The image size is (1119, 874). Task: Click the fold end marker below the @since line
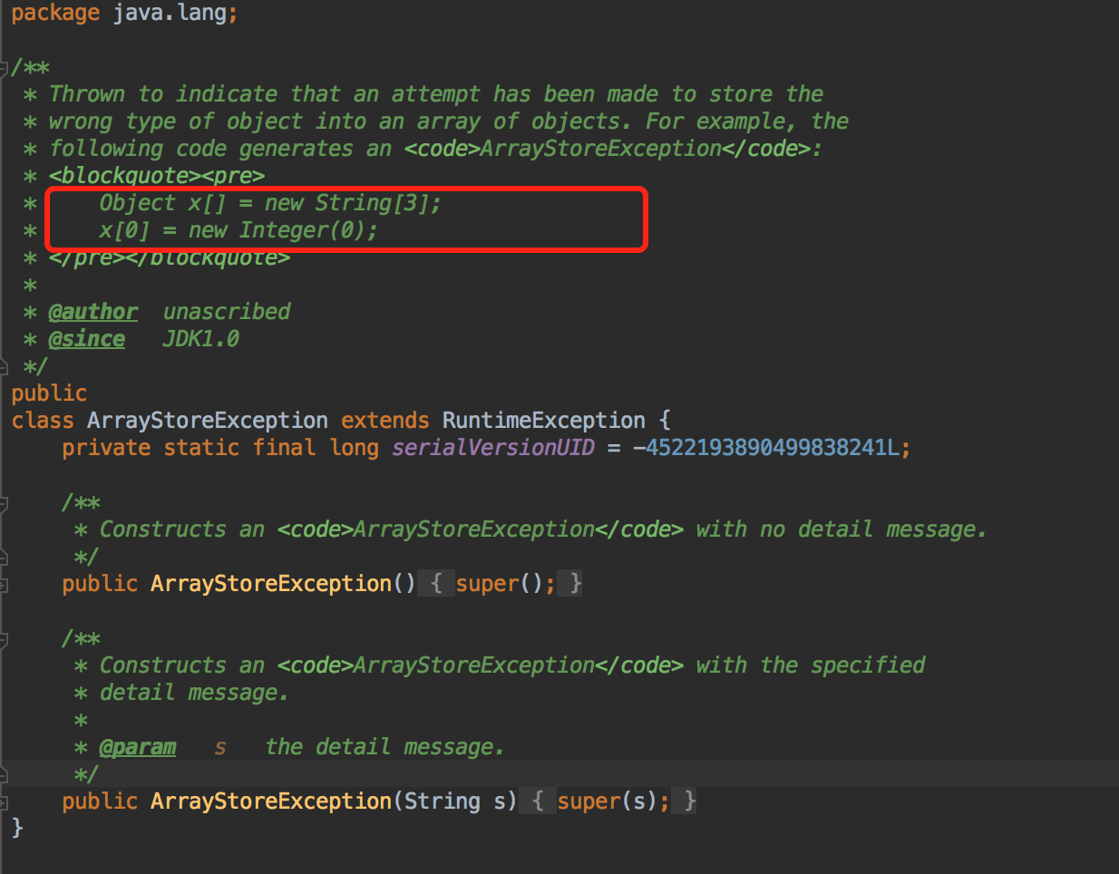pos(4,366)
